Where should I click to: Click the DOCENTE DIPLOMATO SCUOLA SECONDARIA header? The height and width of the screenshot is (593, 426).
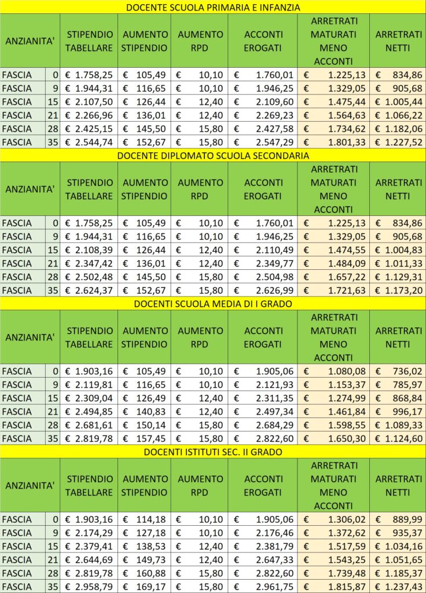(213, 155)
